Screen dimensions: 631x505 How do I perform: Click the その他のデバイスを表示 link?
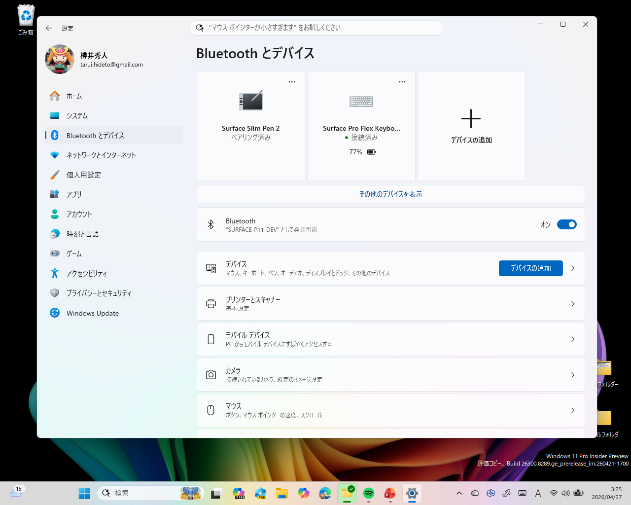390,194
